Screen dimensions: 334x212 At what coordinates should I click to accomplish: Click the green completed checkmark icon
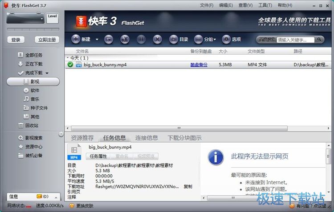70,64
